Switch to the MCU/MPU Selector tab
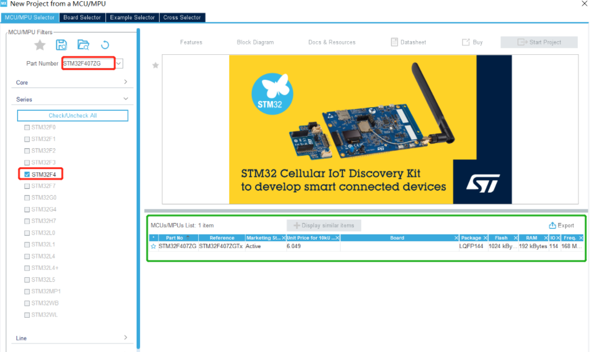 pyautogui.click(x=30, y=17)
